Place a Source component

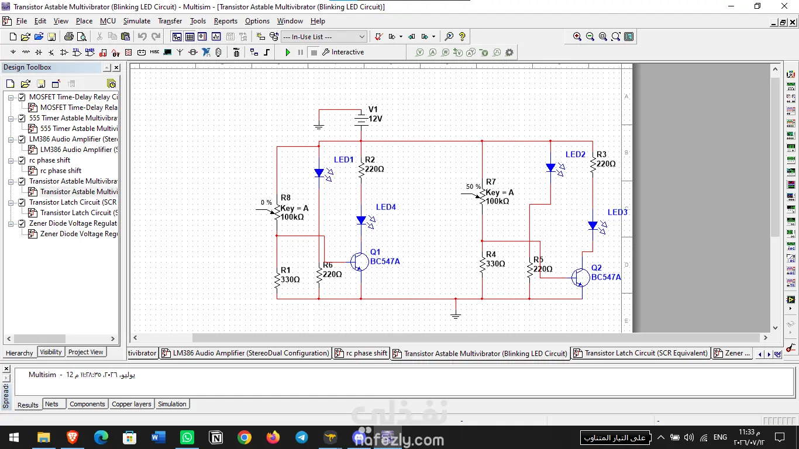[x=13, y=52]
